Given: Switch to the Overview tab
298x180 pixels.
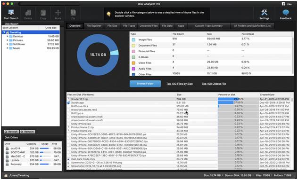Looking at the screenshot, I should (x=75, y=26).
